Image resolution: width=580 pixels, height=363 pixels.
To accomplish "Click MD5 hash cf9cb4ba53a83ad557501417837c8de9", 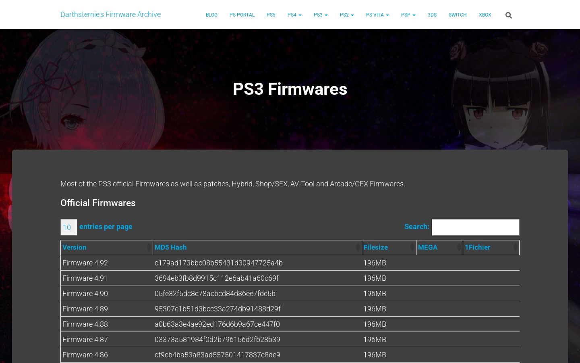I will point(217,355).
